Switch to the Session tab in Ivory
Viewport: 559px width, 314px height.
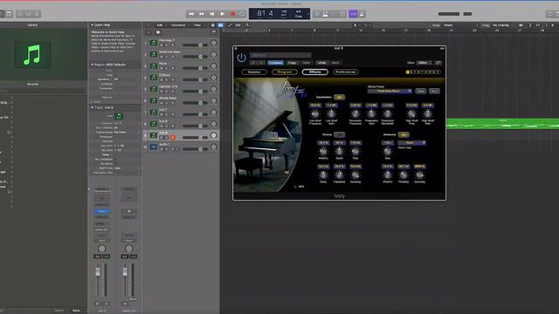coord(254,72)
